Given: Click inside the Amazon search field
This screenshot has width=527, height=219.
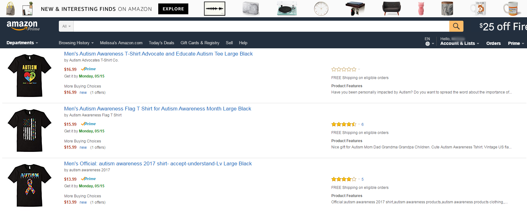Looking at the screenshot, I should tap(261, 26).
